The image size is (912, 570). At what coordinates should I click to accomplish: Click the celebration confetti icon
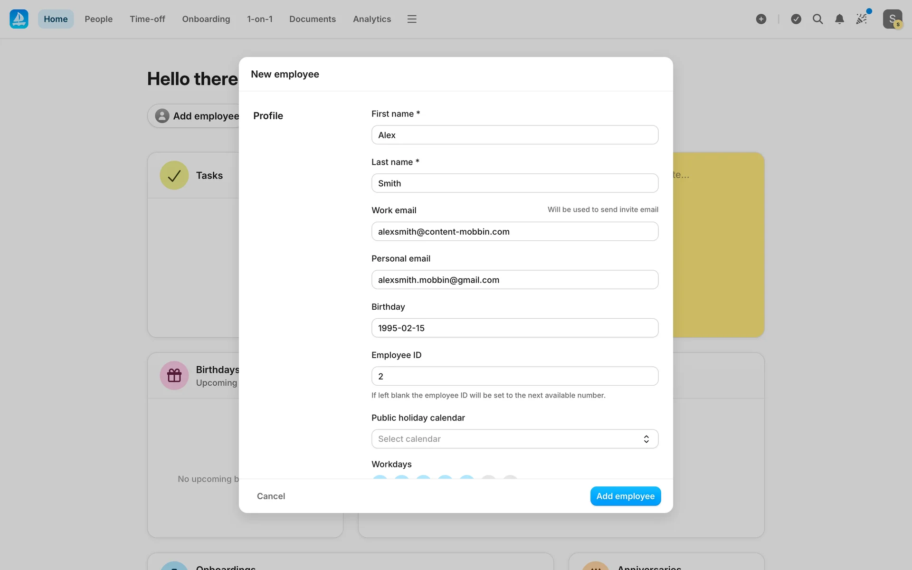(x=861, y=19)
